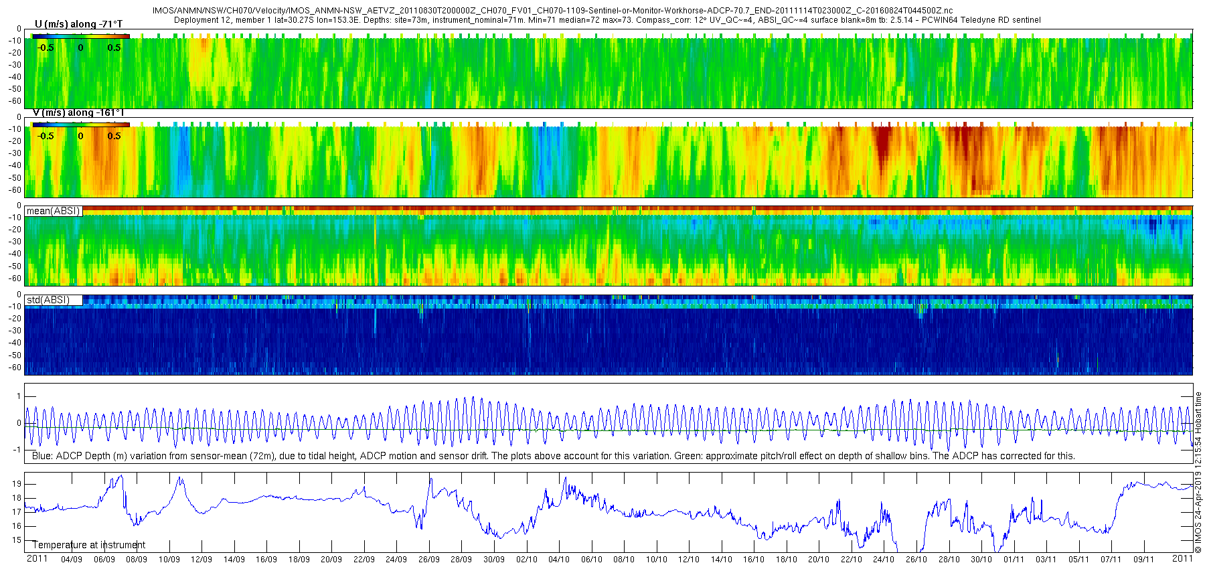Click the '01/11' date tick label

1014,559
